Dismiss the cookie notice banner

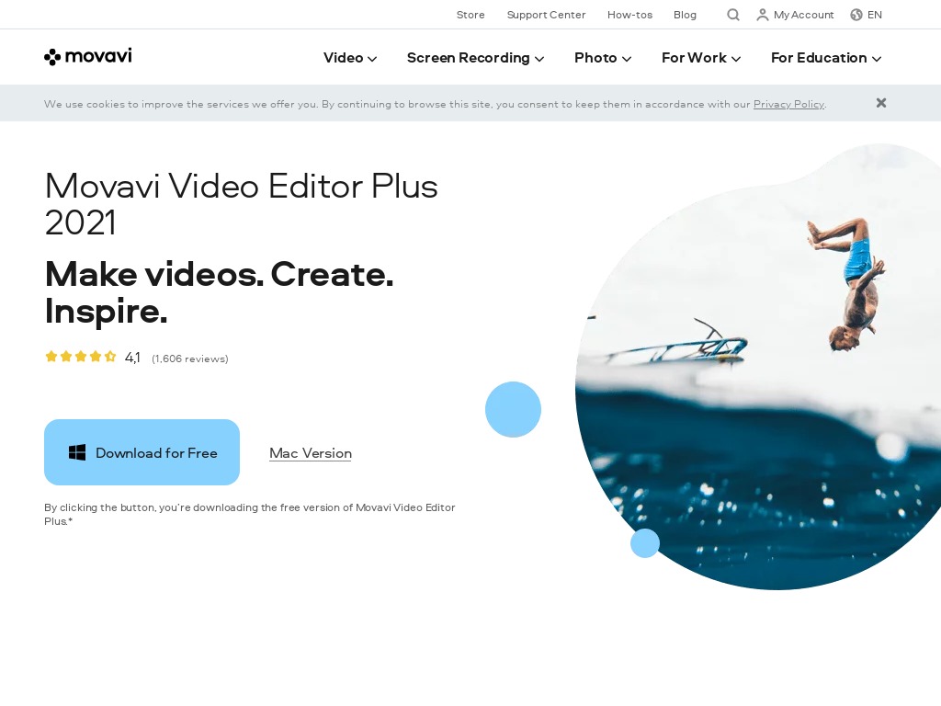[x=881, y=103]
